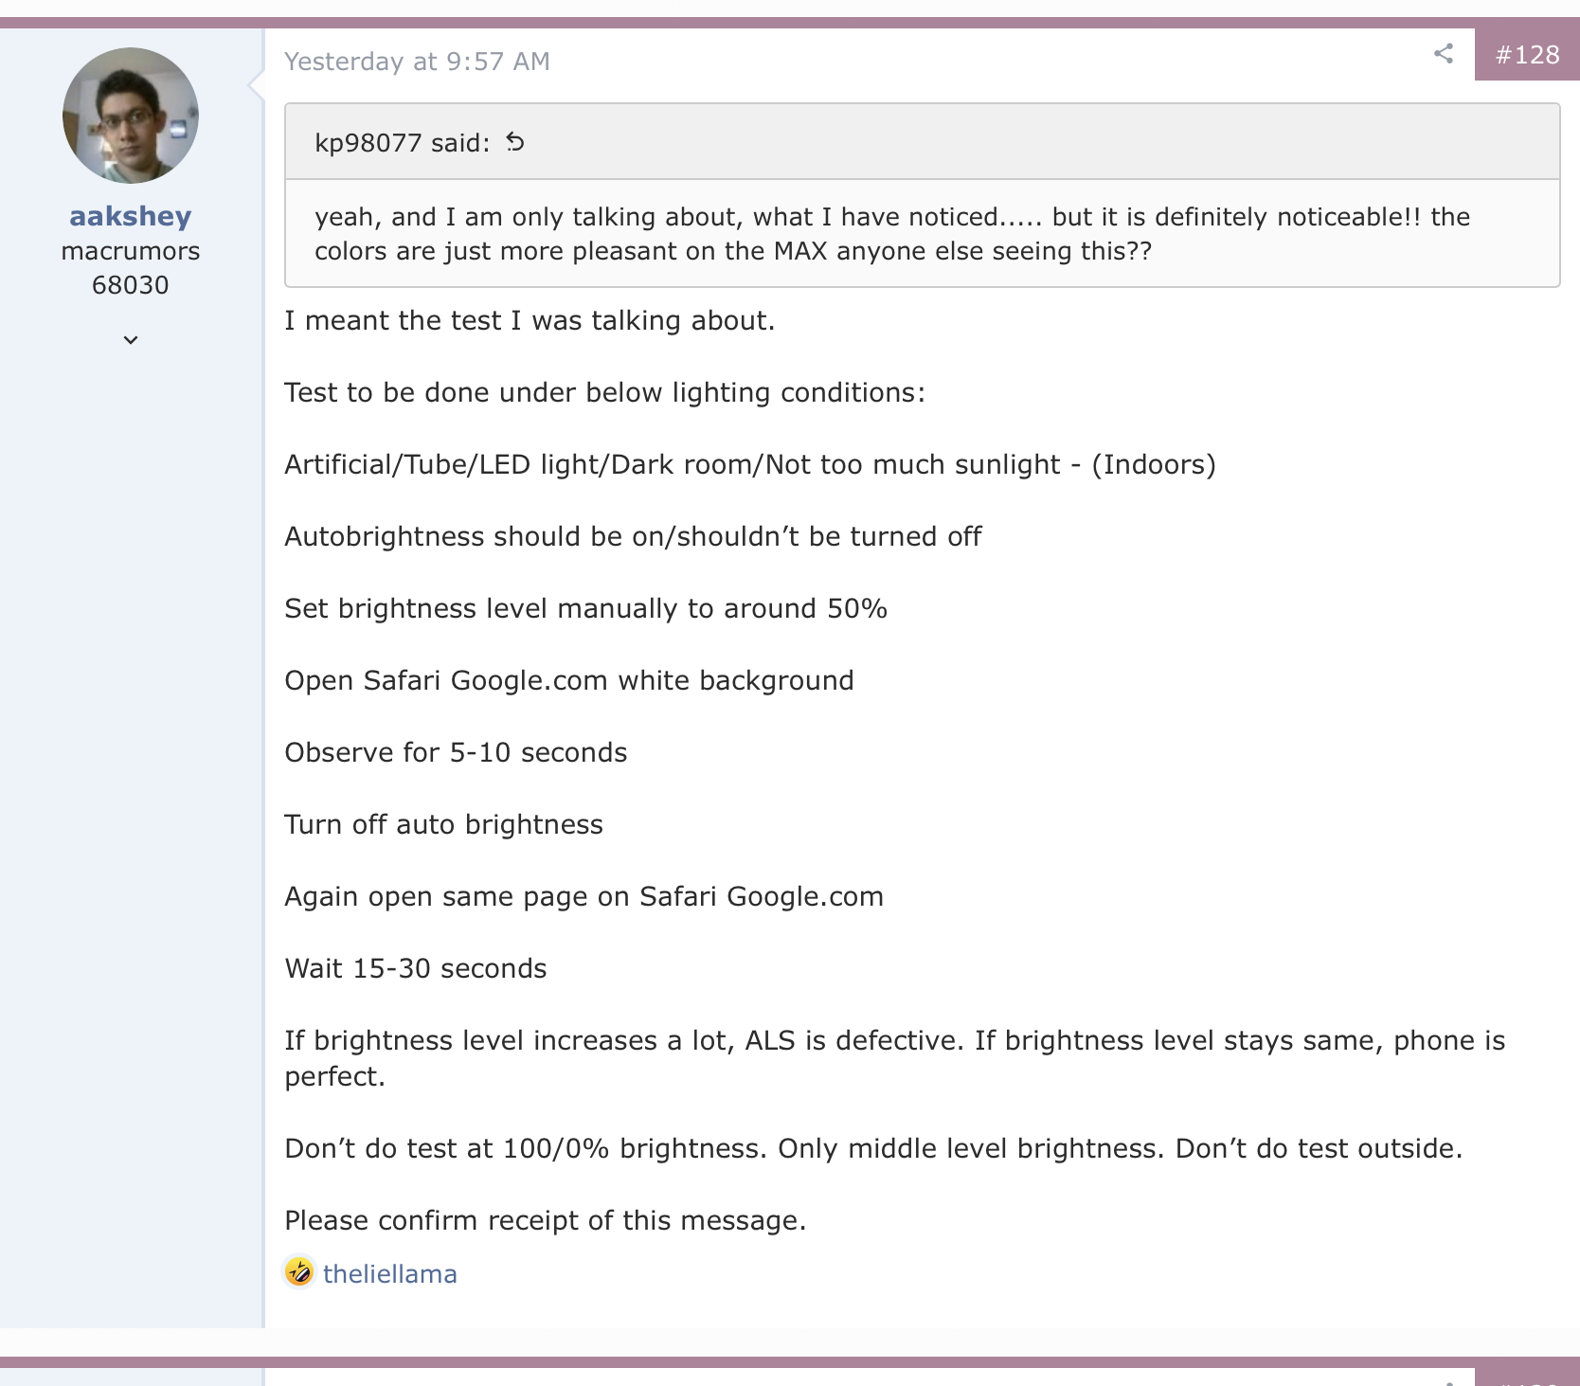Expand user details chevron under aakshey
This screenshot has height=1386, width=1580.
coord(131,339)
